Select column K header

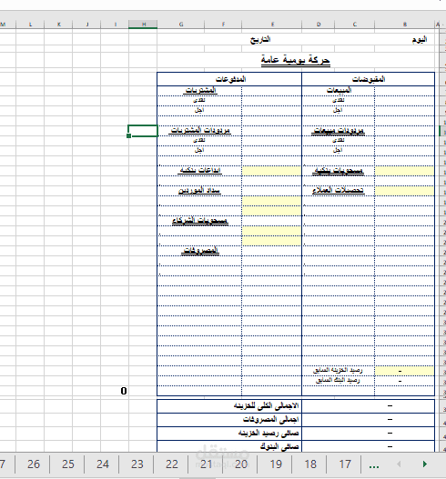pyautogui.click(x=58, y=25)
